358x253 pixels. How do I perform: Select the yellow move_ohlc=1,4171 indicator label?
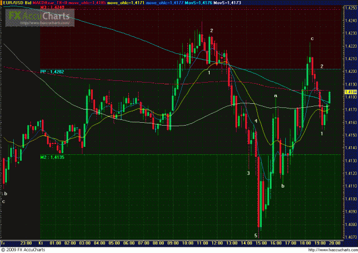click(126, 3)
